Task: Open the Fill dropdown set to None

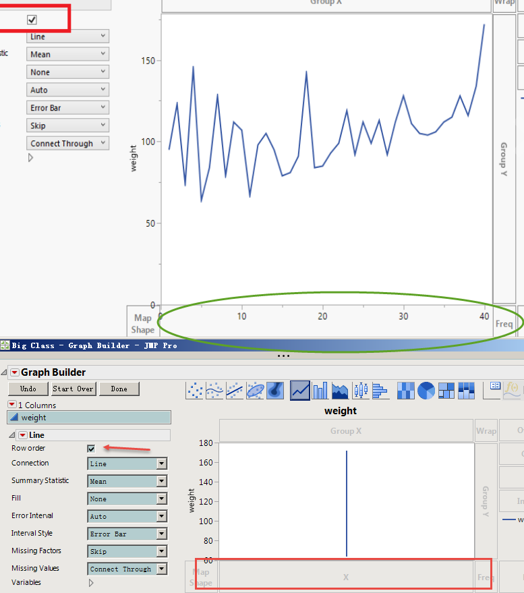Action: click(127, 499)
